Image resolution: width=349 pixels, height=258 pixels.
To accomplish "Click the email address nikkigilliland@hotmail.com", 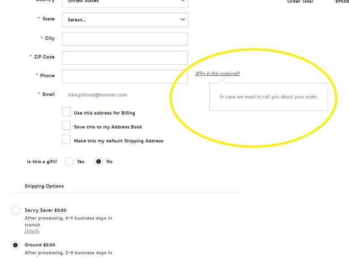I will [97, 95].
